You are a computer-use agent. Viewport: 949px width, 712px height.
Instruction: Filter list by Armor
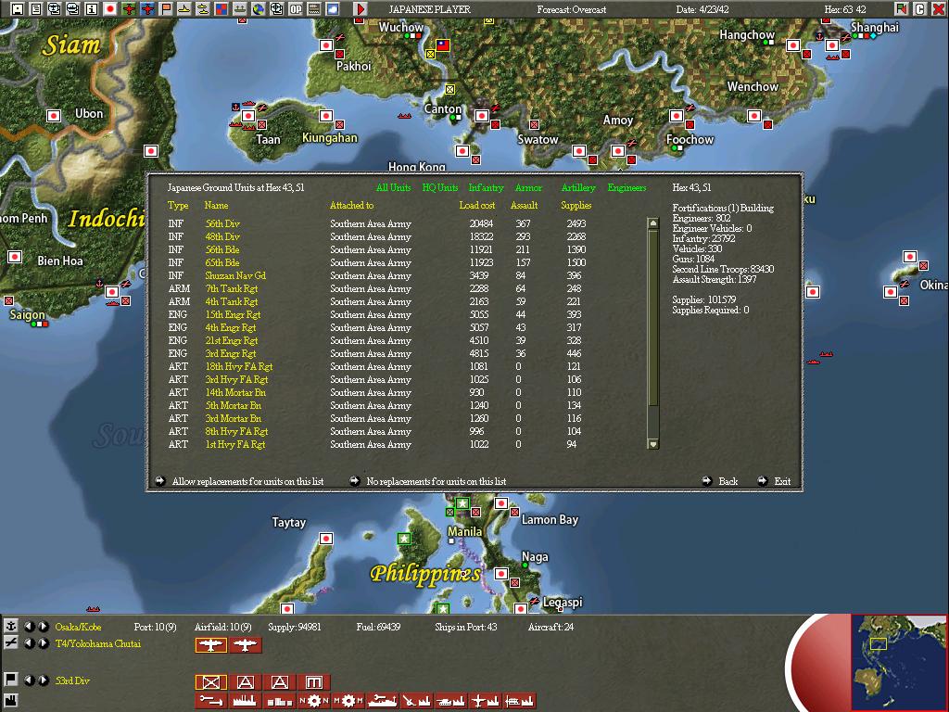point(528,187)
